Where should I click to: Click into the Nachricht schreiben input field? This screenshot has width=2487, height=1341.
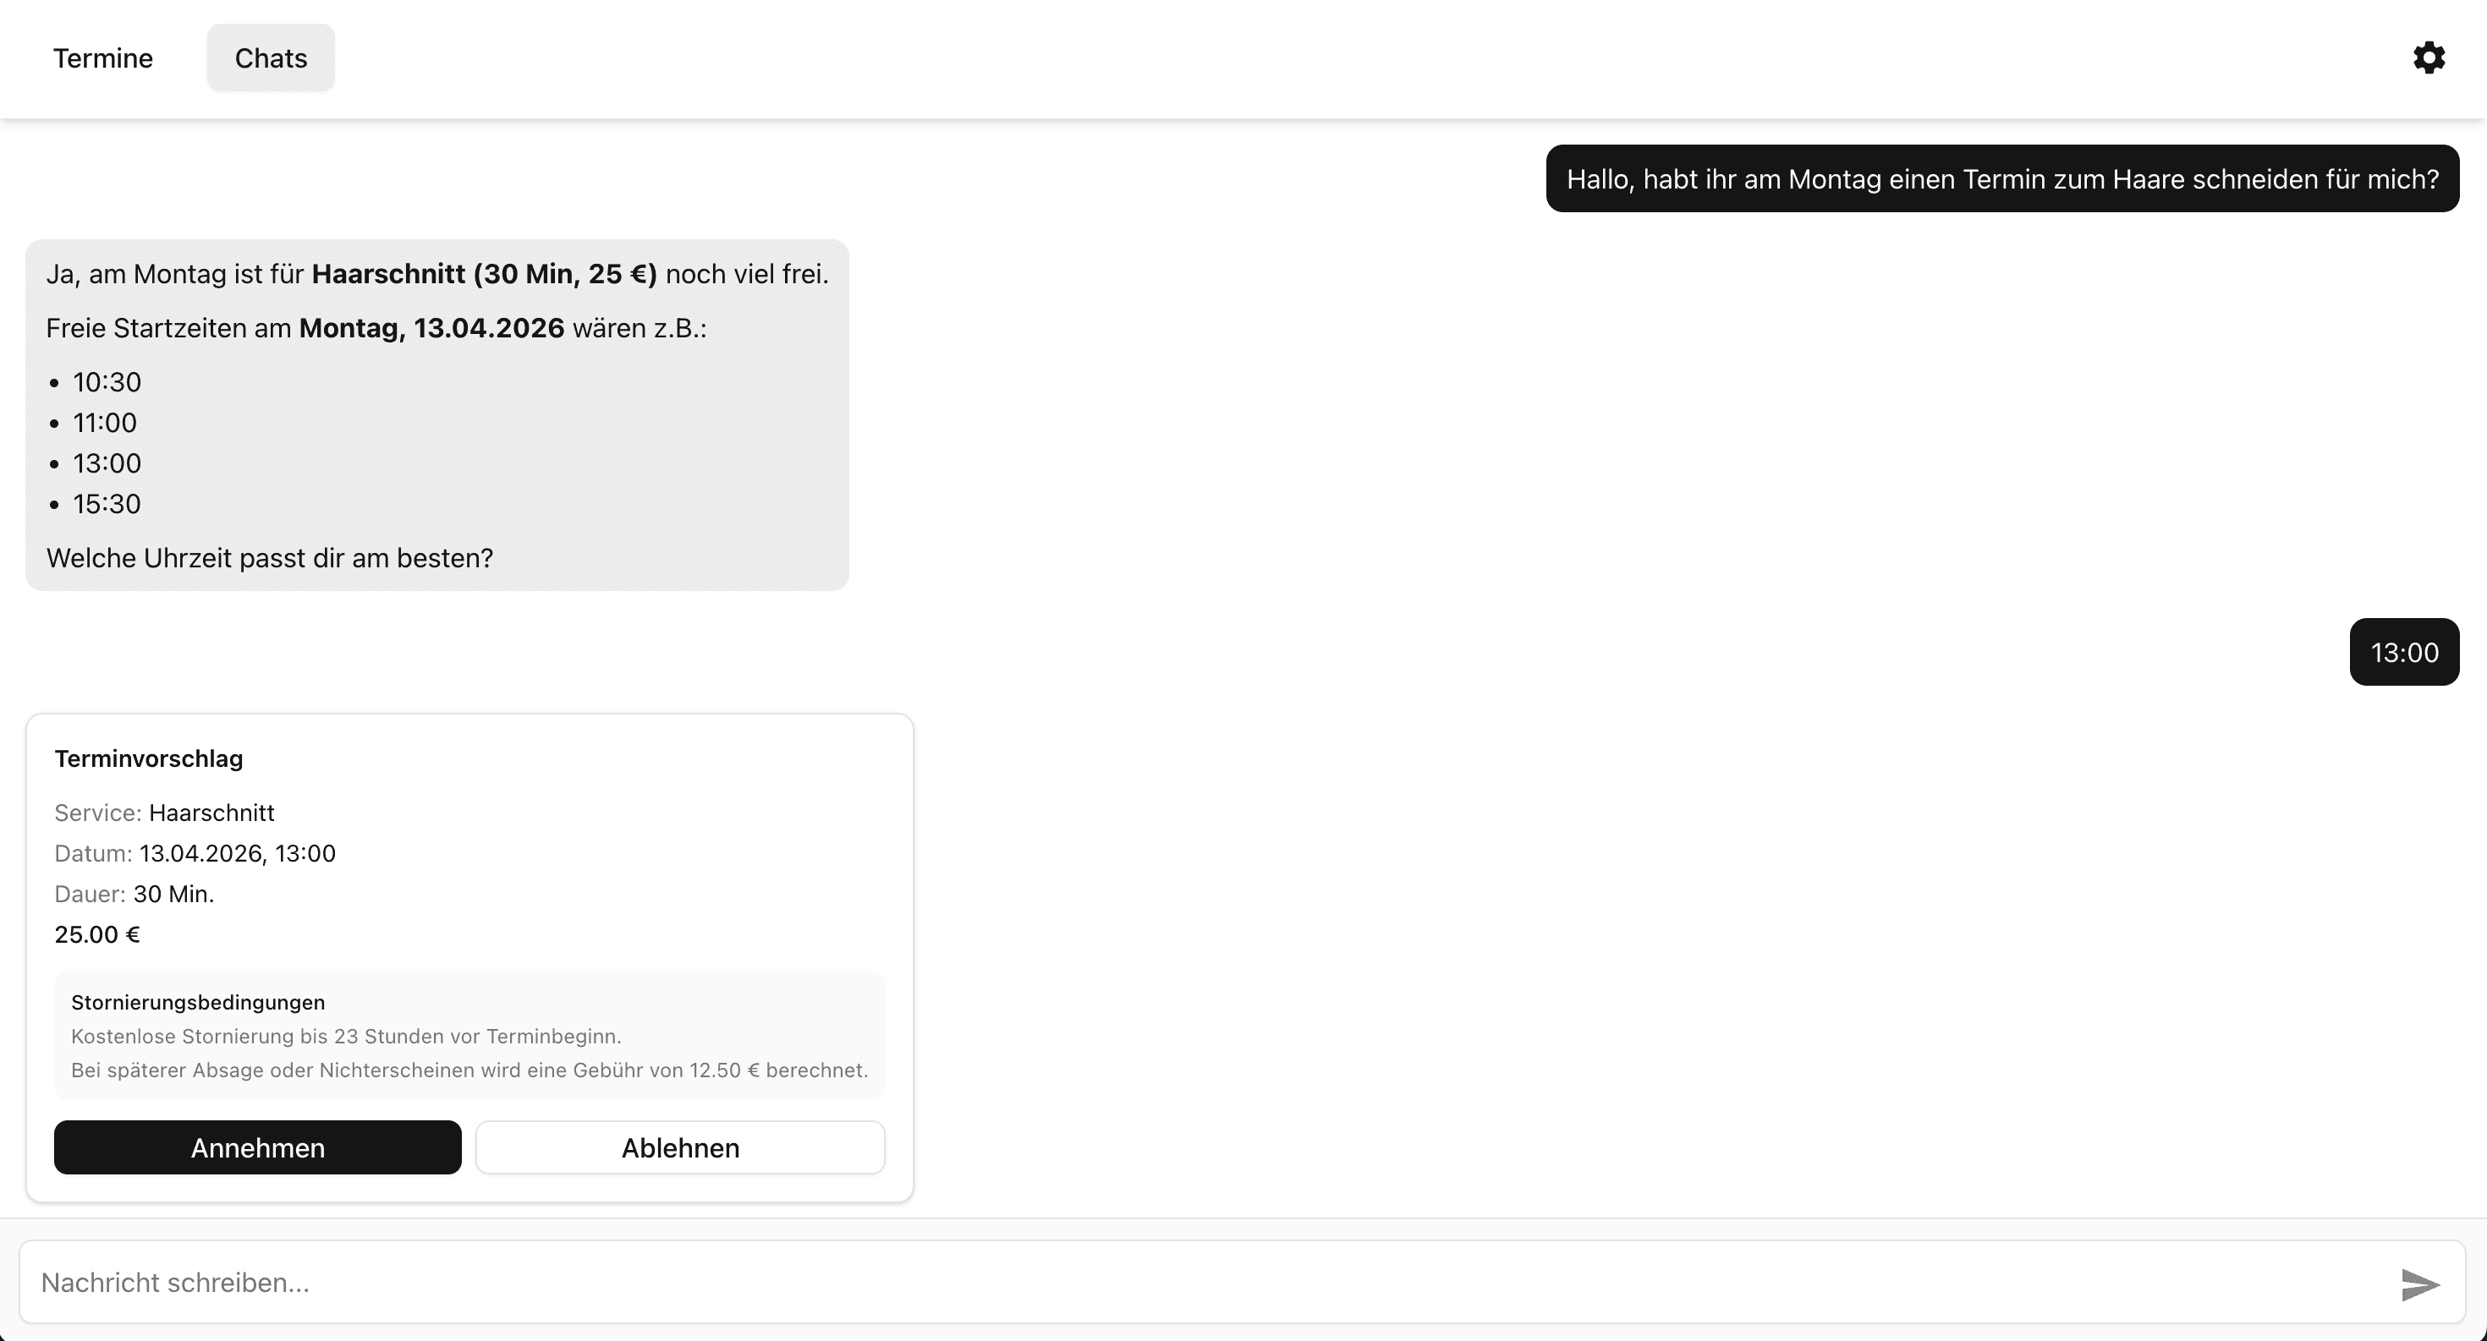pos(579,1282)
